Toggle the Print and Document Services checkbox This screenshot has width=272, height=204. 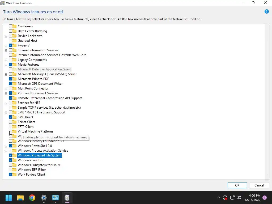coord(10,93)
